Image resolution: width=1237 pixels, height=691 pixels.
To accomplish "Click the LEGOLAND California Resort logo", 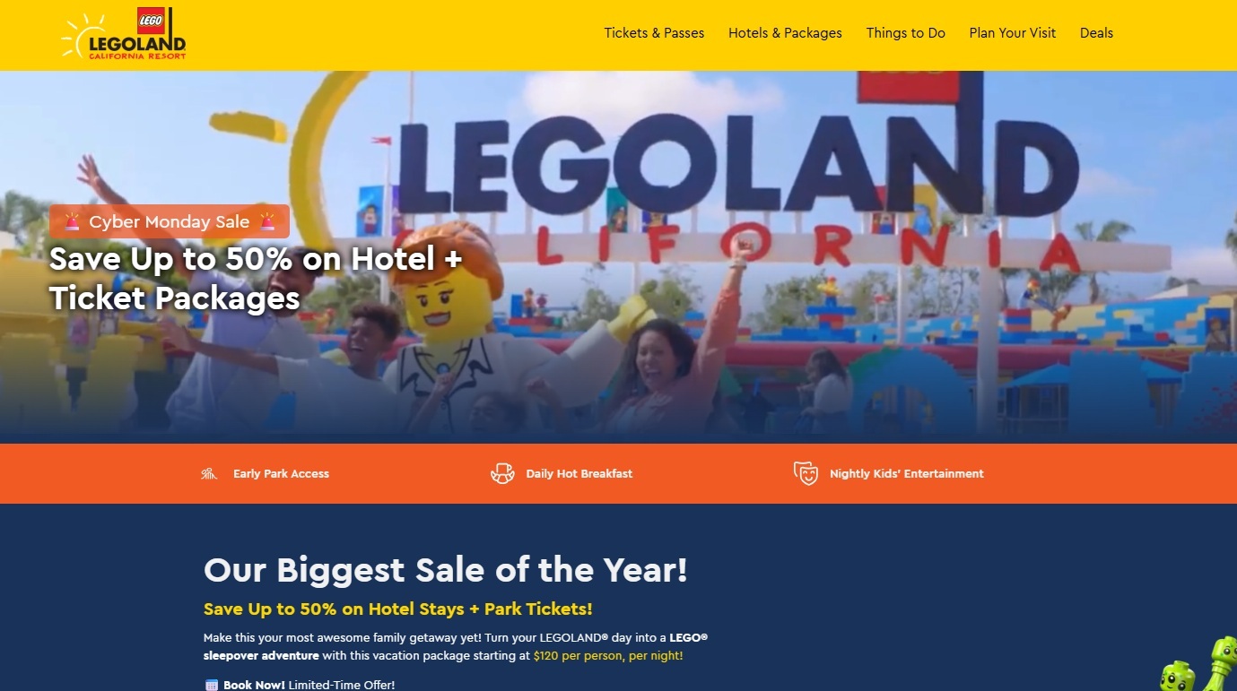I will (x=124, y=33).
